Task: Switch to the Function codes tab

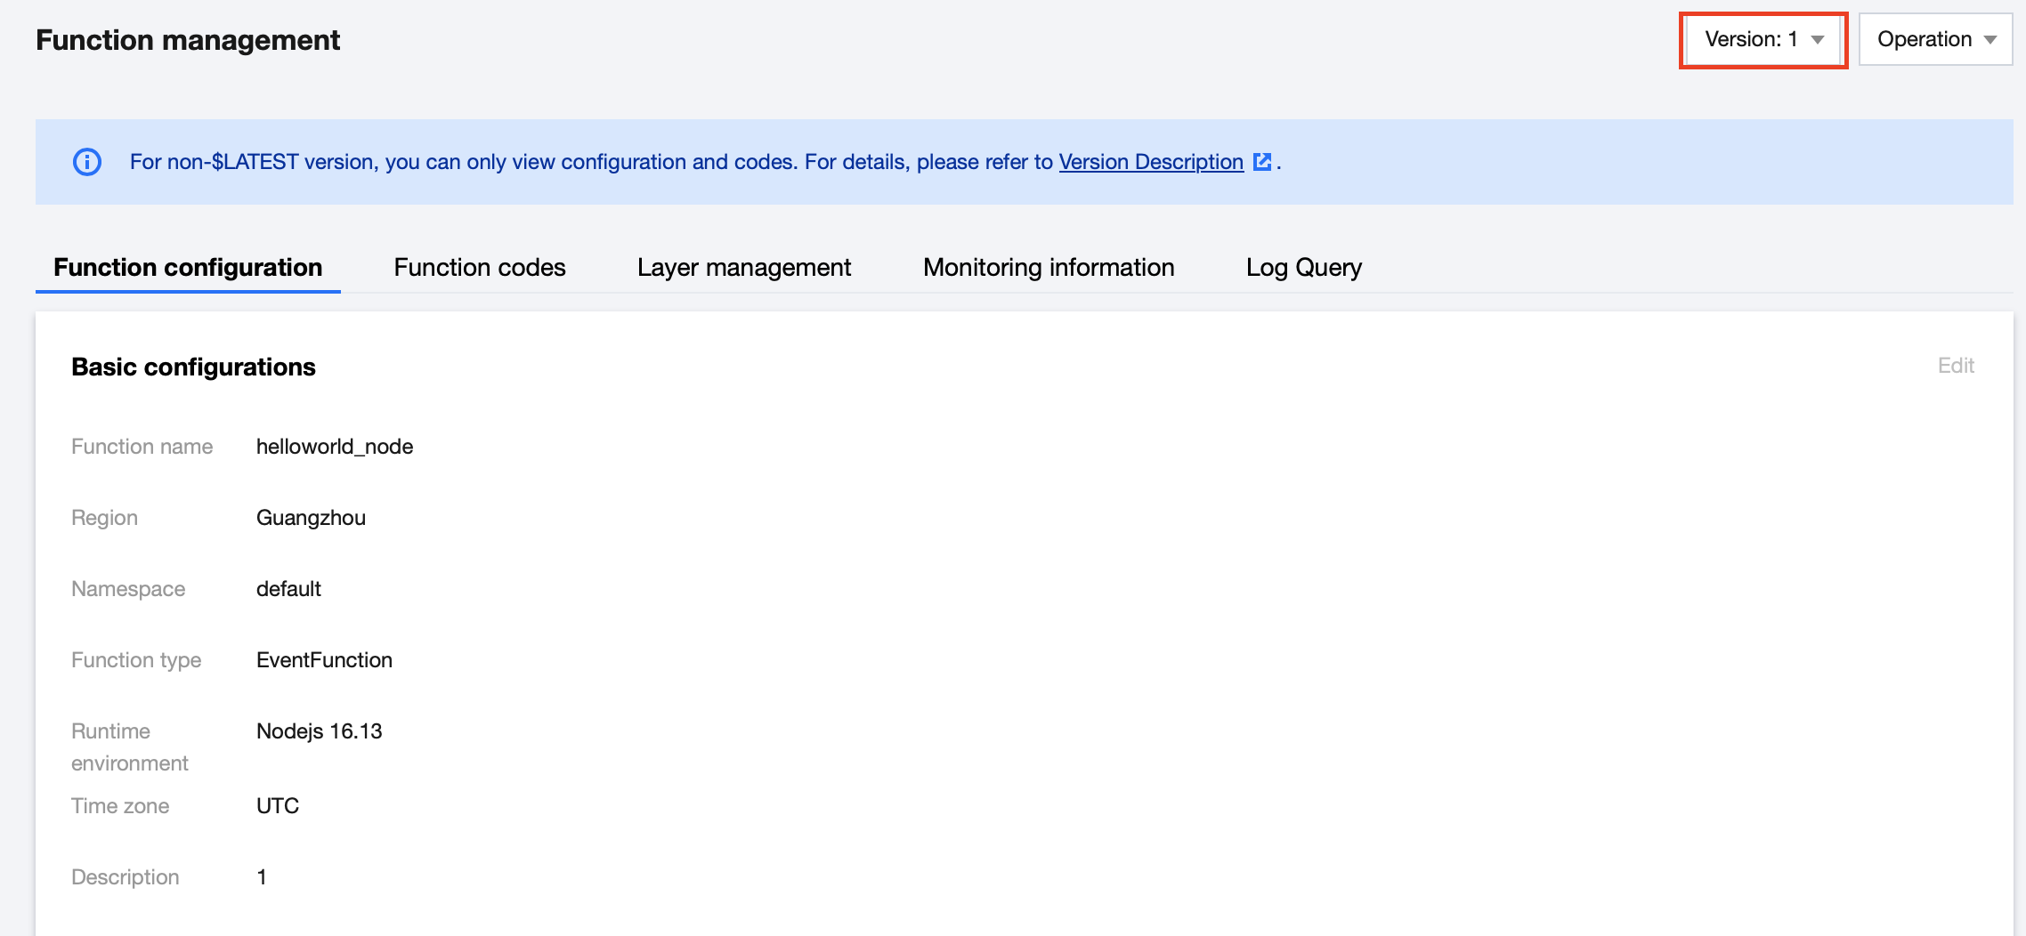Action: coord(479,268)
